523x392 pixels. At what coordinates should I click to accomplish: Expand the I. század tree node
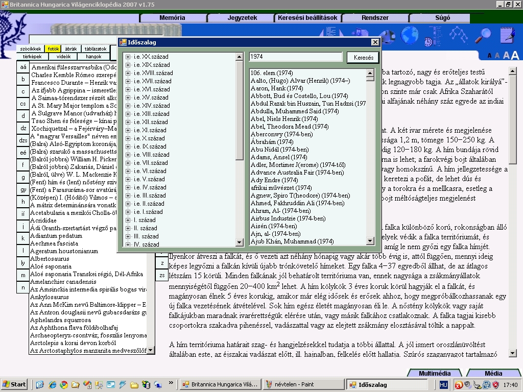pos(128,220)
